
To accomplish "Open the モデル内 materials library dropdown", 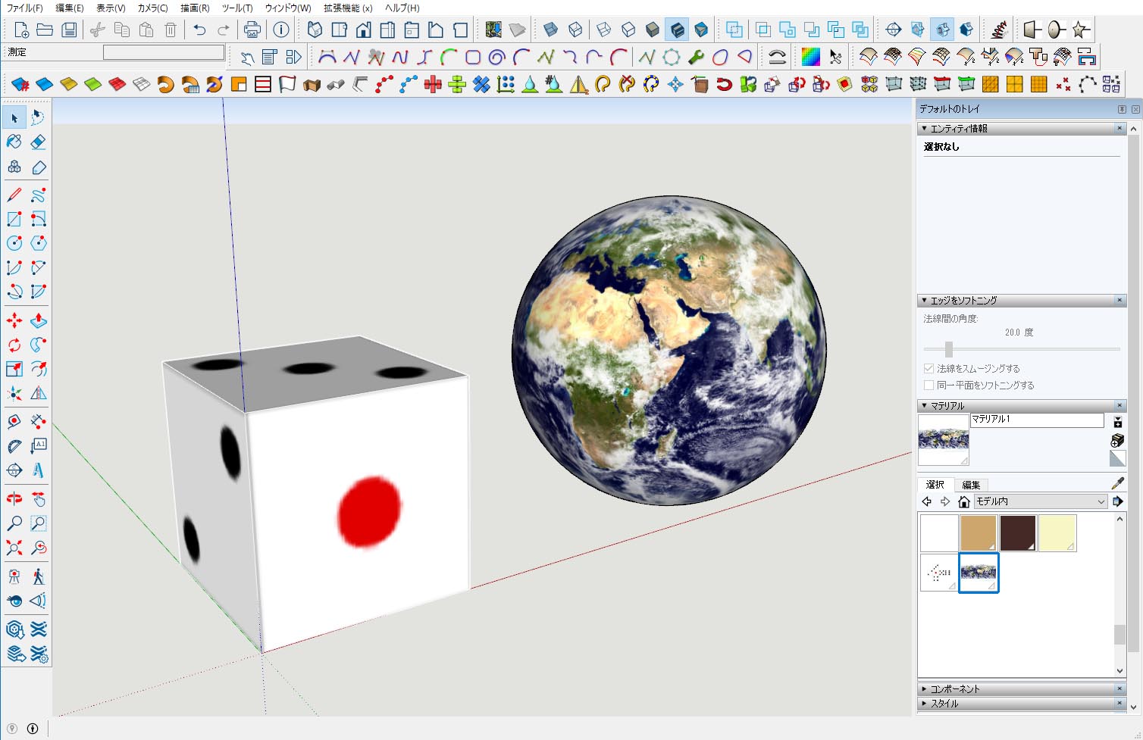I will 1041,501.
